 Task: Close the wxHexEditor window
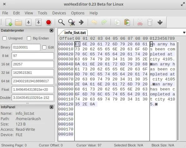(x=4, y=4)
